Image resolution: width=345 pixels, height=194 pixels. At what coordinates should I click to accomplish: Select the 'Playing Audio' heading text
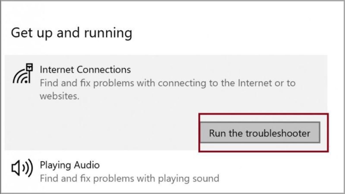click(70, 165)
